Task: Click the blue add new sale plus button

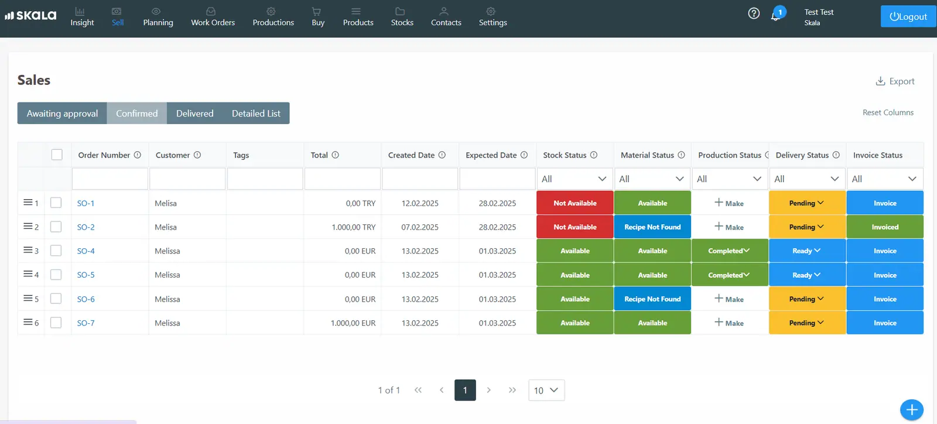Action: click(x=911, y=410)
